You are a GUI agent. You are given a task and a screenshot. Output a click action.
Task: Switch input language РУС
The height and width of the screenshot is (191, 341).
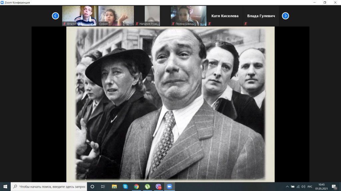(x=310, y=187)
